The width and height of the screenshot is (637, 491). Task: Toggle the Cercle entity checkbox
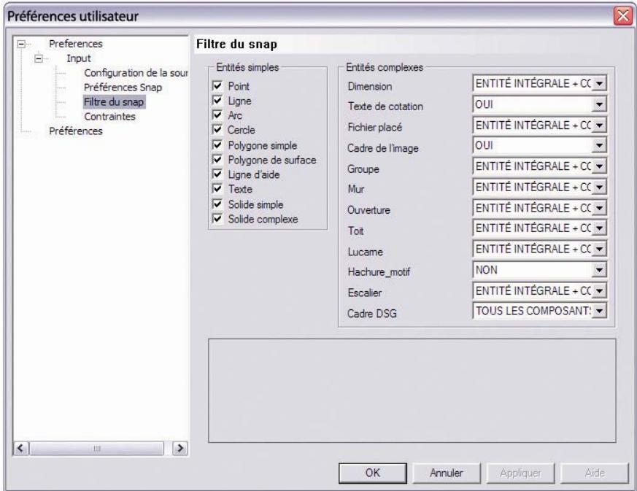pos(218,128)
